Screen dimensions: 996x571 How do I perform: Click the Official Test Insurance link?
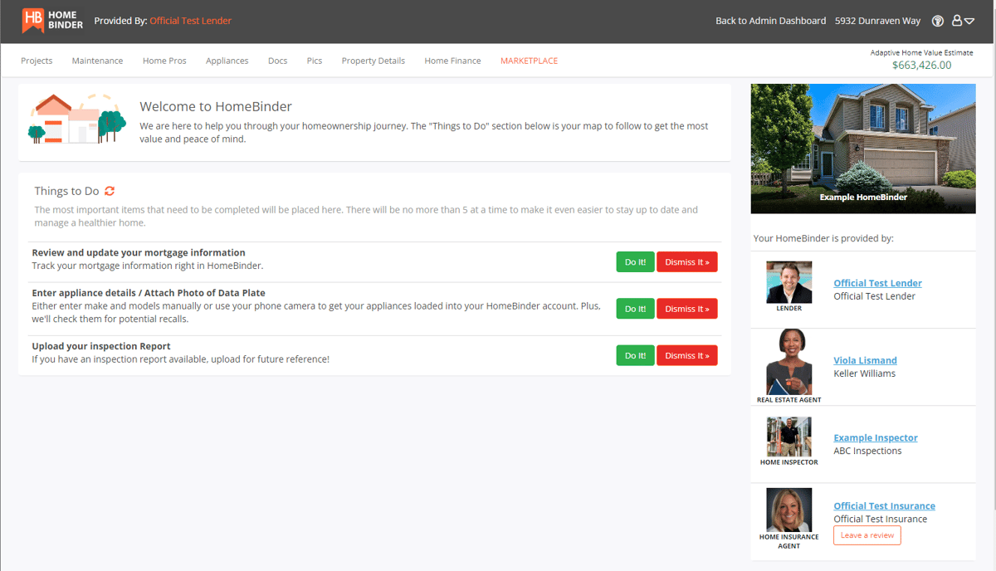click(x=884, y=505)
